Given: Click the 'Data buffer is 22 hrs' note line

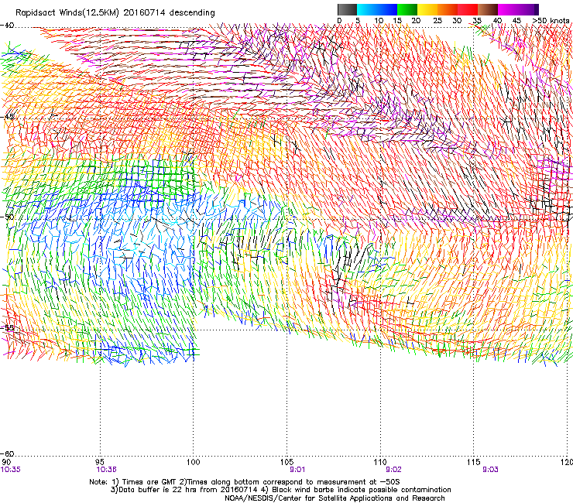Looking at the screenshot, I should (280, 490).
